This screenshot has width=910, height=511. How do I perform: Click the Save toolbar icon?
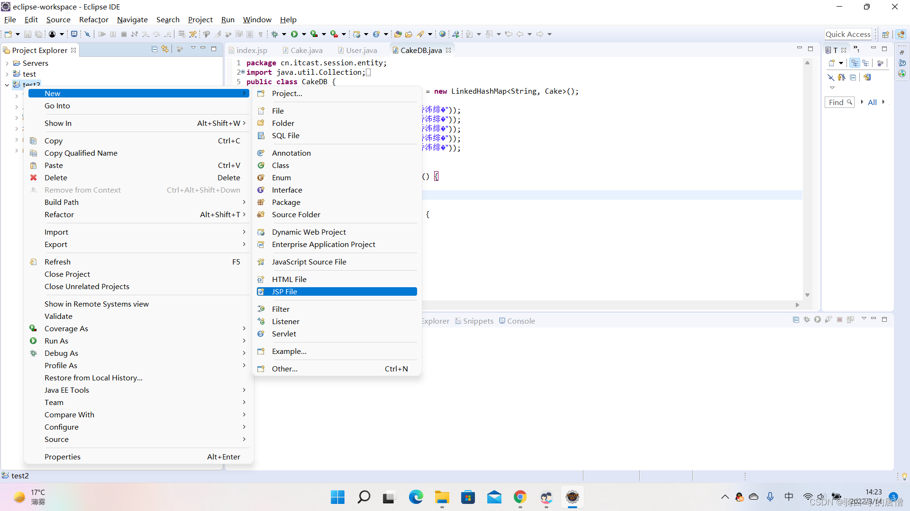(27, 34)
